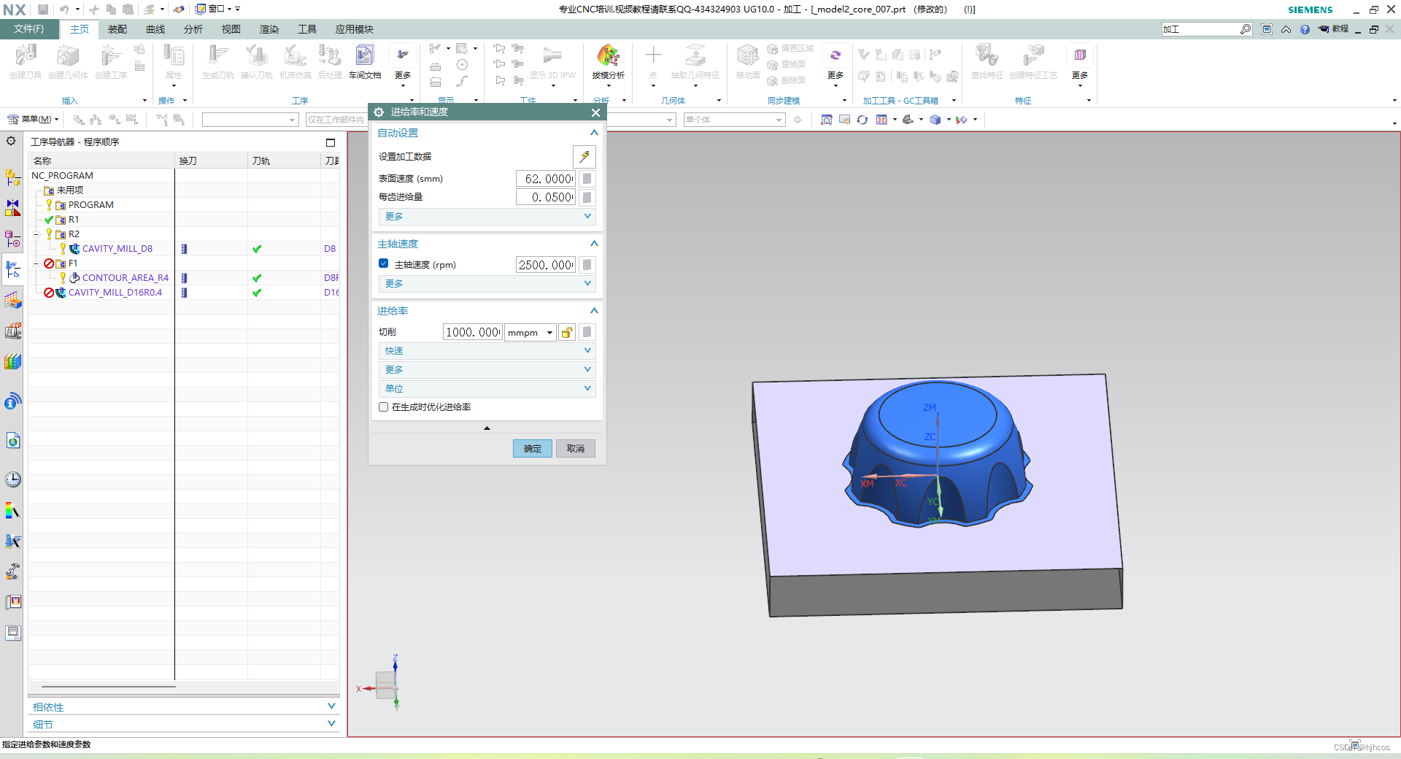Click the calculator icon beside spindle speed
The height and width of the screenshot is (759, 1401).
pyautogui.click(x=587, y=265)
